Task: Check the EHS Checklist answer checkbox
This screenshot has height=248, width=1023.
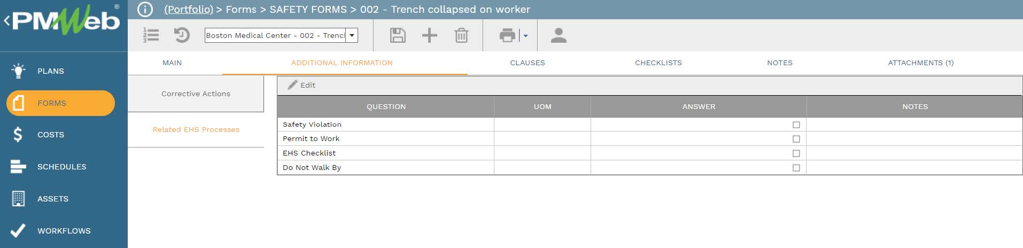Action: (x=796, y=153)
